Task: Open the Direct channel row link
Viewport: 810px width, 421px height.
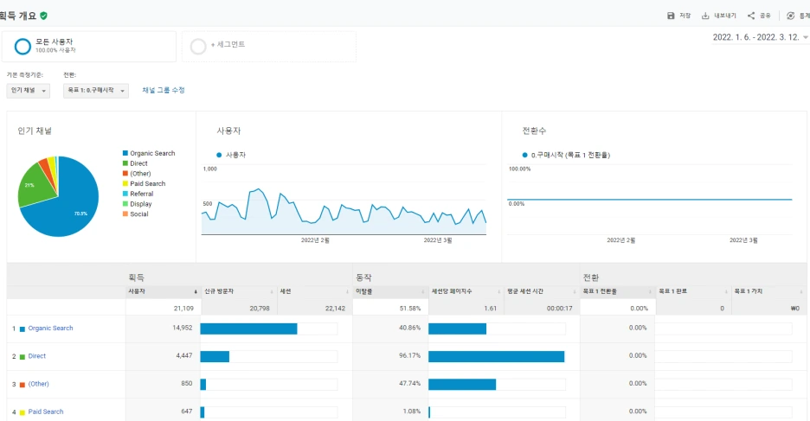Action: (x=36, y=356)
